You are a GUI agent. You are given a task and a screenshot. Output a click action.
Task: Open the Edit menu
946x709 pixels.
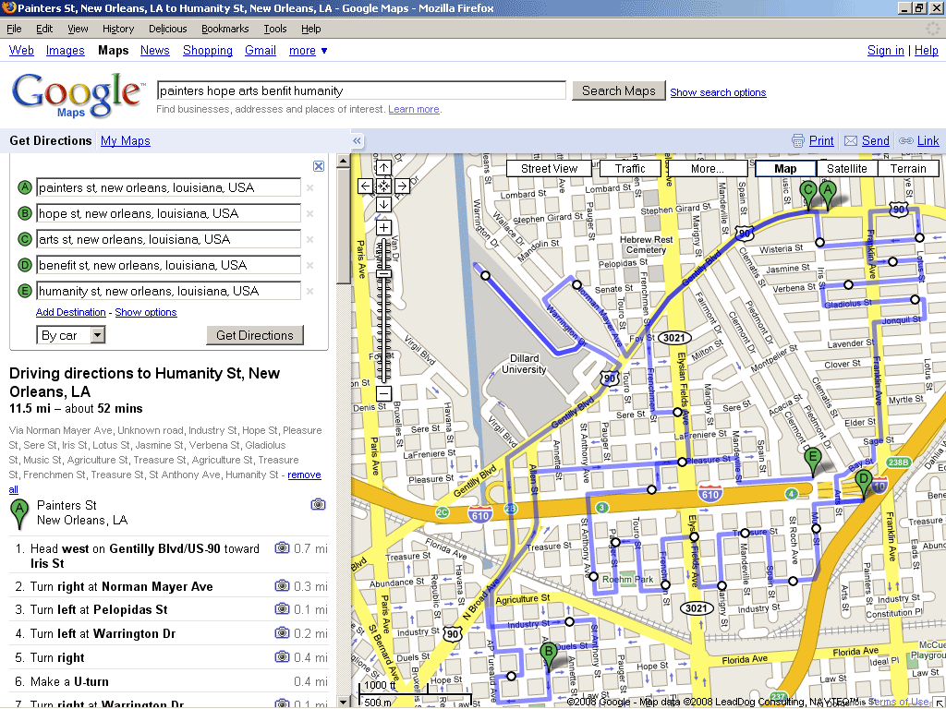coord(44,29)
